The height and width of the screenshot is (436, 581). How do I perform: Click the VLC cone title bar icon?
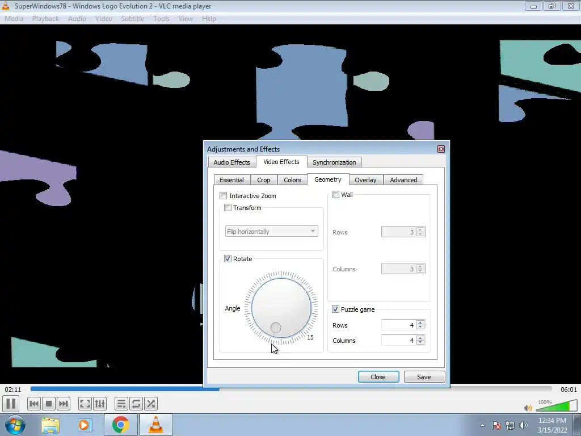[x=6, y=6]
